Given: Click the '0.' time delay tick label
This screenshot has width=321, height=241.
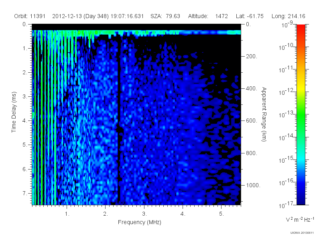Looking at the screenshot, I should pyautogui.click(x=25, y=25).
